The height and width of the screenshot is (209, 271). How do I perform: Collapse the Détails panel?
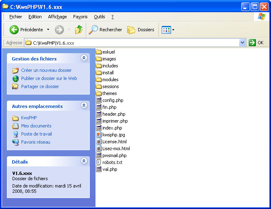(x=84, y=161)
